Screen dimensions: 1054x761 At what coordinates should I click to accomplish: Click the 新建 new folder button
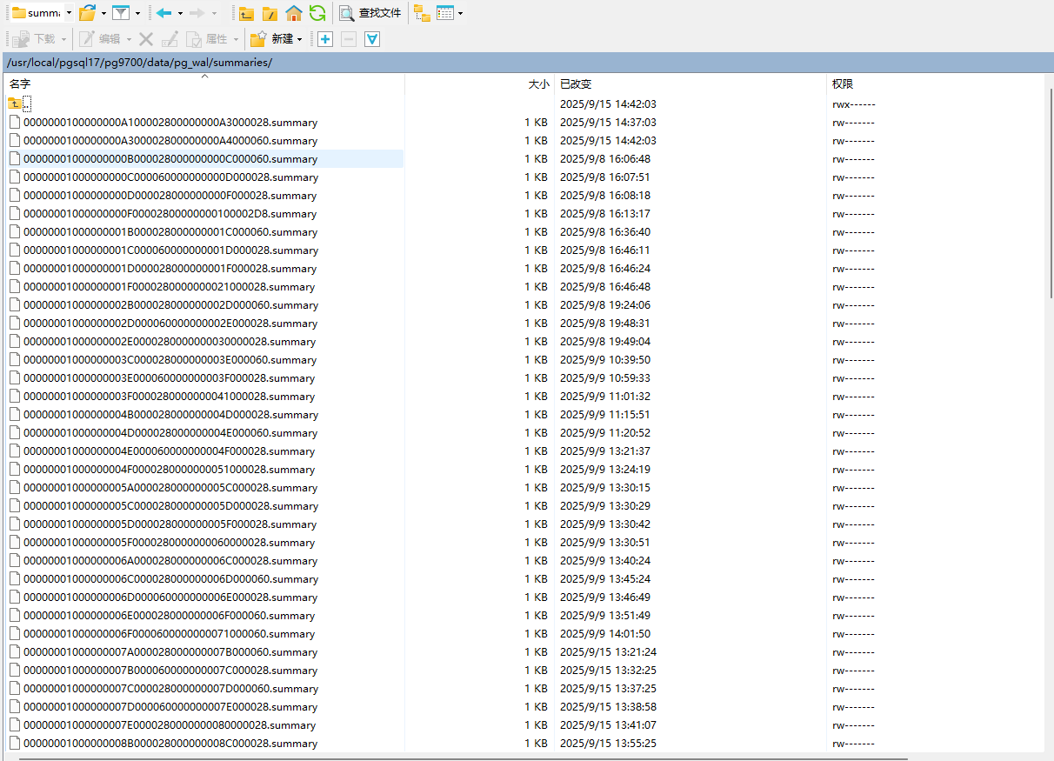click(x=271, y=39)
